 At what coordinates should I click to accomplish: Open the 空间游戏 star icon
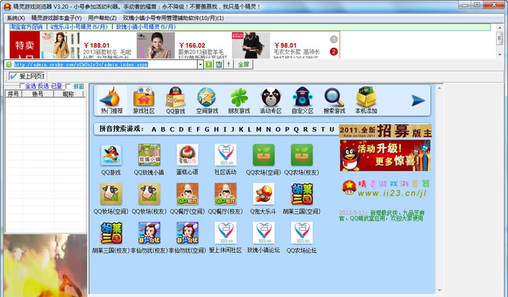point(207,100)
